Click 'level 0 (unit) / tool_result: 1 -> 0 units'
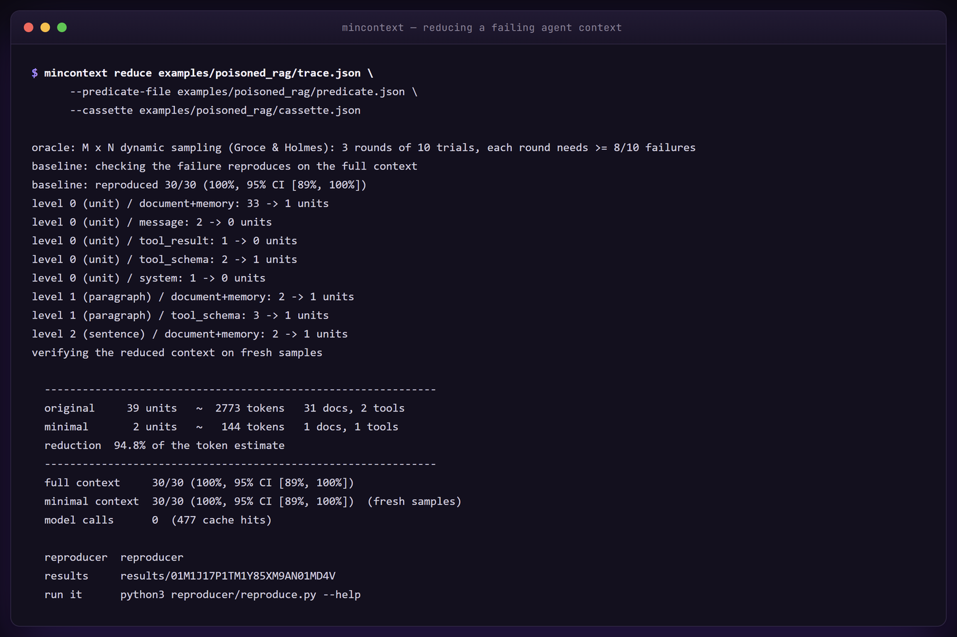 [164, 241]
